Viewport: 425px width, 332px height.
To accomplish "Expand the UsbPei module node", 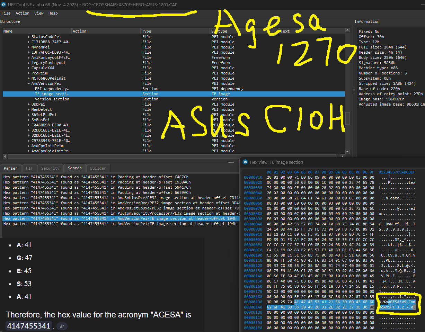I will tap(28, 104).
